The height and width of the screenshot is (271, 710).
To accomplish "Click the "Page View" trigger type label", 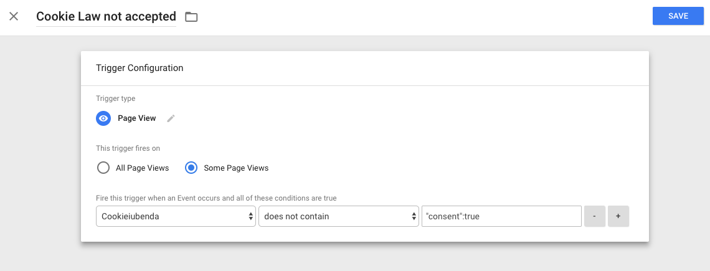I will [x=137, y=118].
